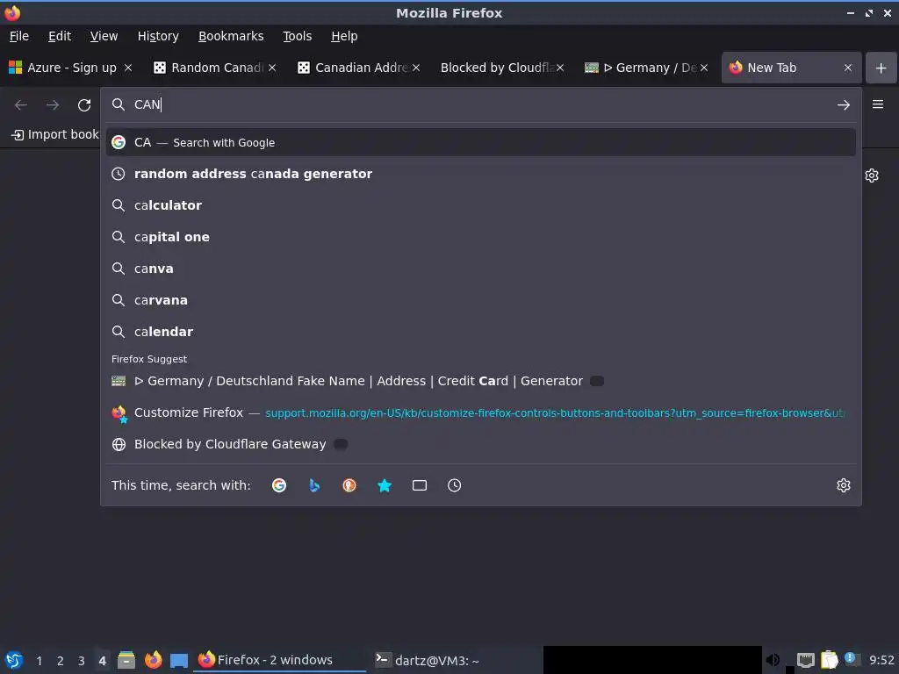This screenshot has width=899, height=674.
Task: Switch to workspace 1 in taskbar
Action: (39, 661)
